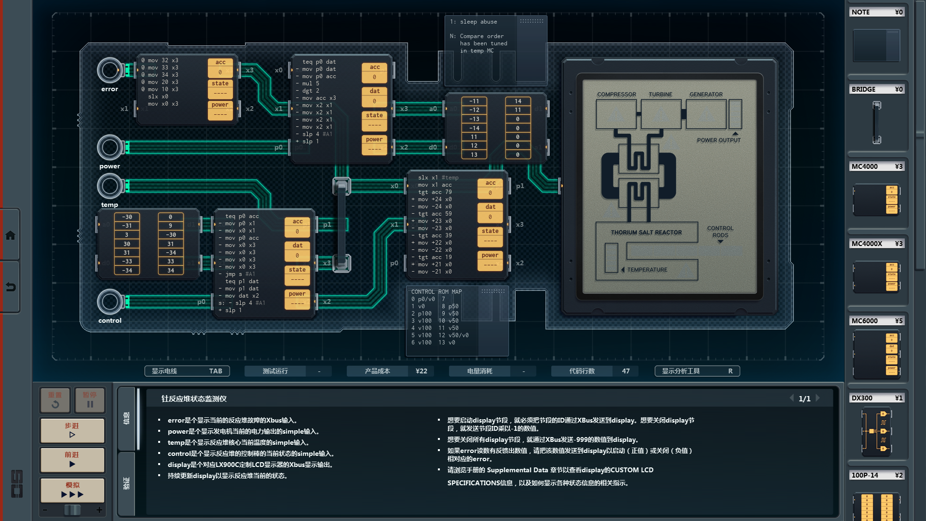Click the 前进 advance play button
The height and width of the screenshot is (521, 926).
click(72, 459)
